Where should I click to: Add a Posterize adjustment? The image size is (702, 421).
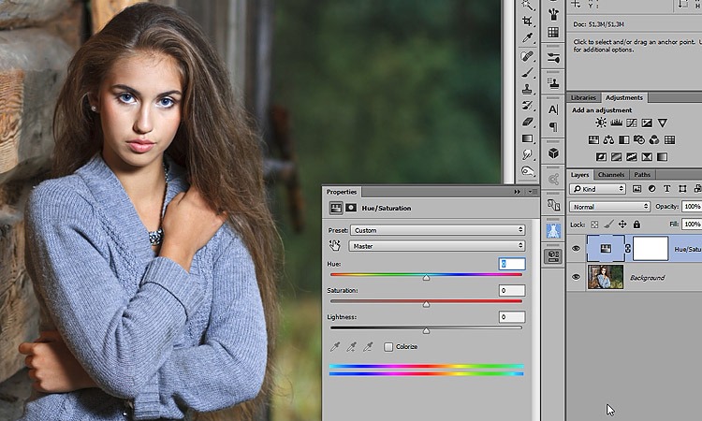tap(617, 156)
